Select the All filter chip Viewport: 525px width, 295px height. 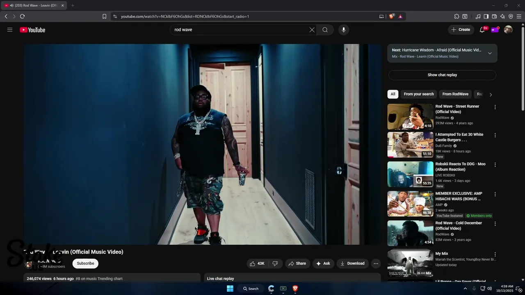click(393, 94)
